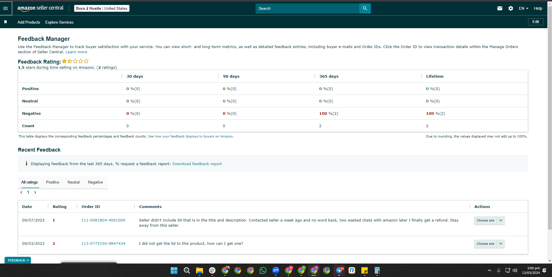
Task: Open the messages envelope icon
Action: 500,8
